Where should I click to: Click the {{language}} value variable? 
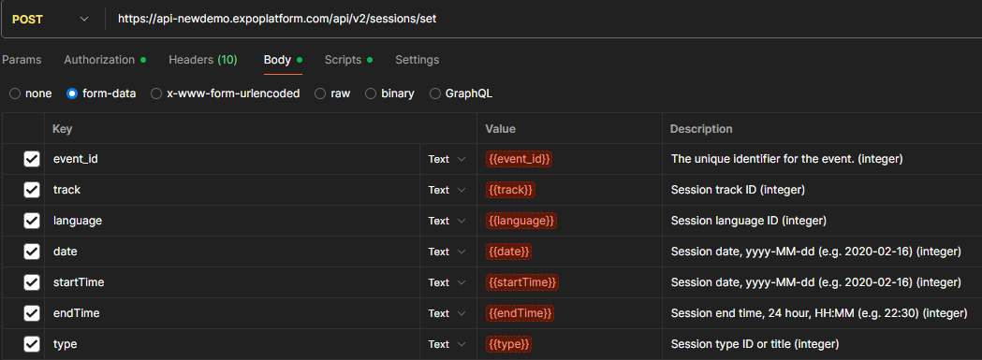(x=521, y=221)
